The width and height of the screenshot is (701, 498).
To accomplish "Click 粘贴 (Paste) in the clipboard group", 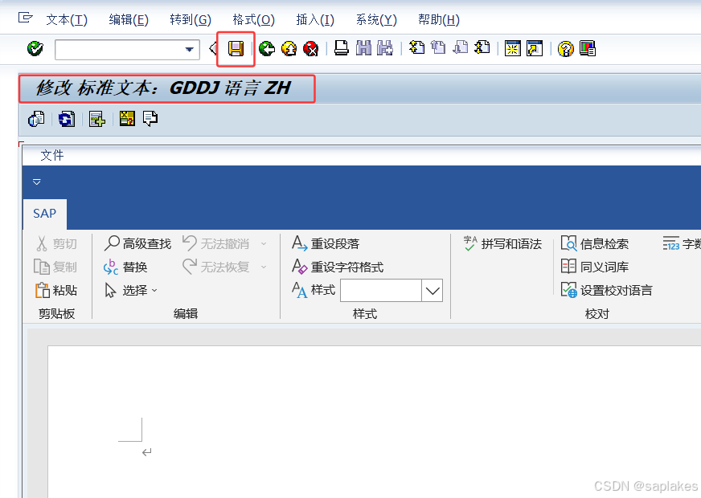I will point(56,290).
